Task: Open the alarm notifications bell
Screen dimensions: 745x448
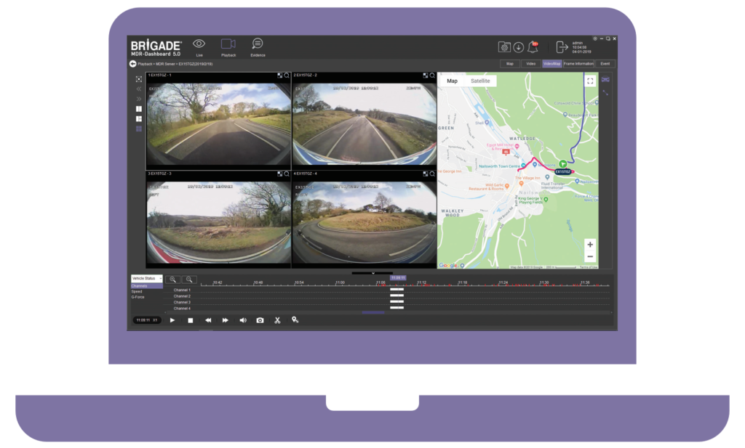Action: pyautogui.click(x=533, y=47)
